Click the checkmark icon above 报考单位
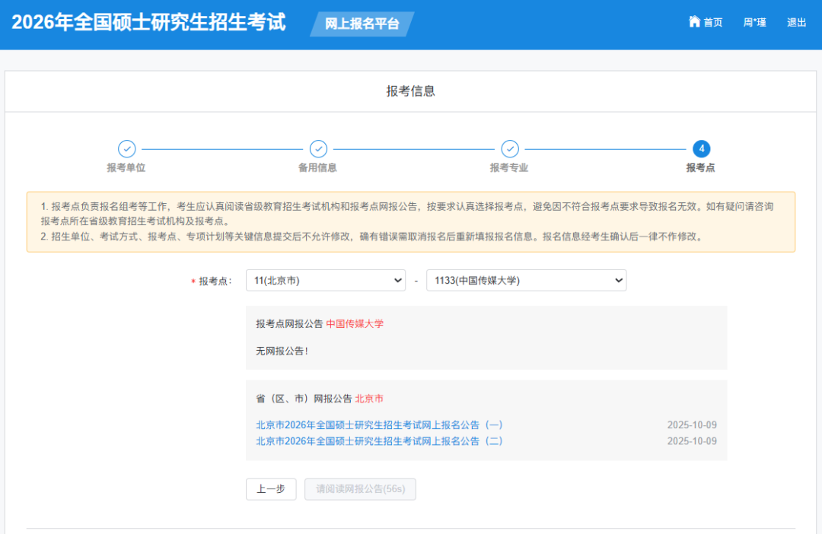 point(126,149)
